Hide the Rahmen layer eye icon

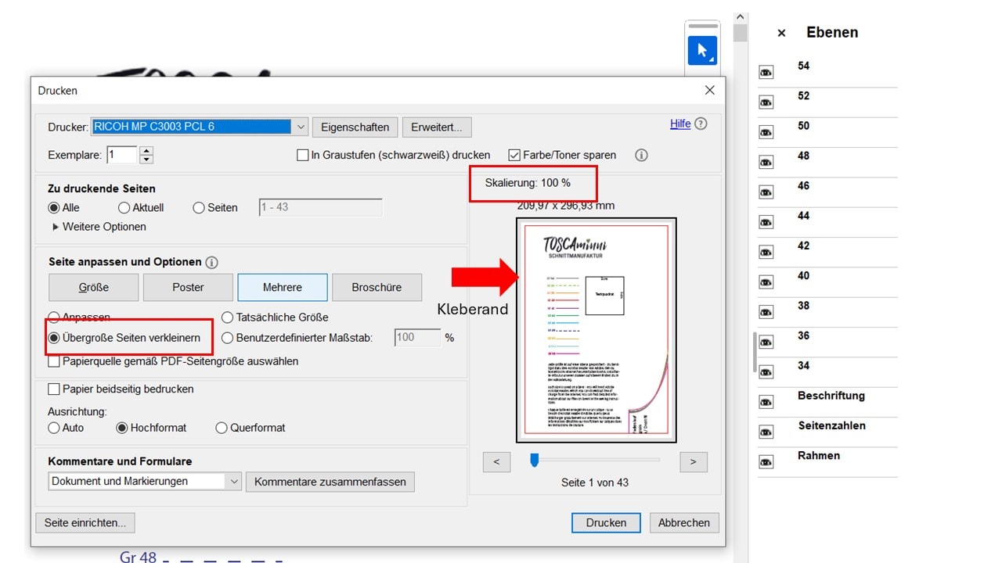(x=766, y=462)
